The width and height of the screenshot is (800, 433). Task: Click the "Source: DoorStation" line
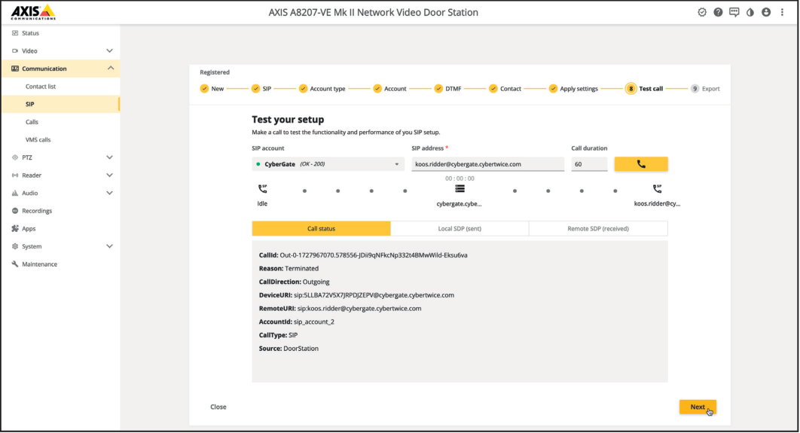tap(289, 349)
